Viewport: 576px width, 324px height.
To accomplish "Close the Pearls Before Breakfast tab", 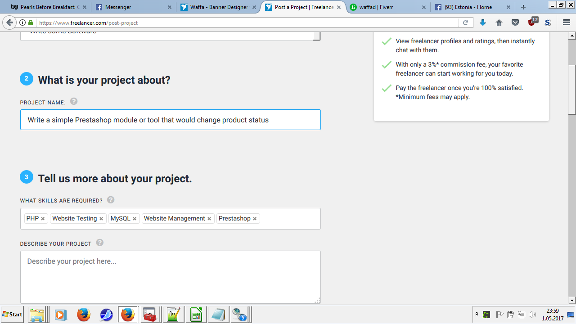I will [85, 7].
